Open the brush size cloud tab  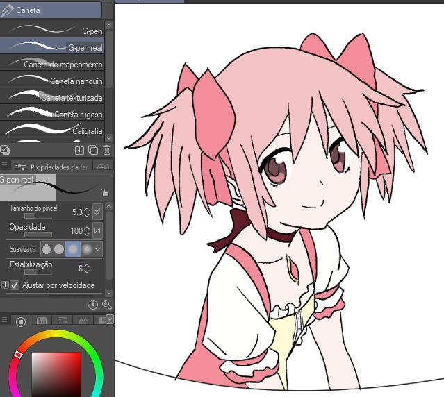point(103,167)
